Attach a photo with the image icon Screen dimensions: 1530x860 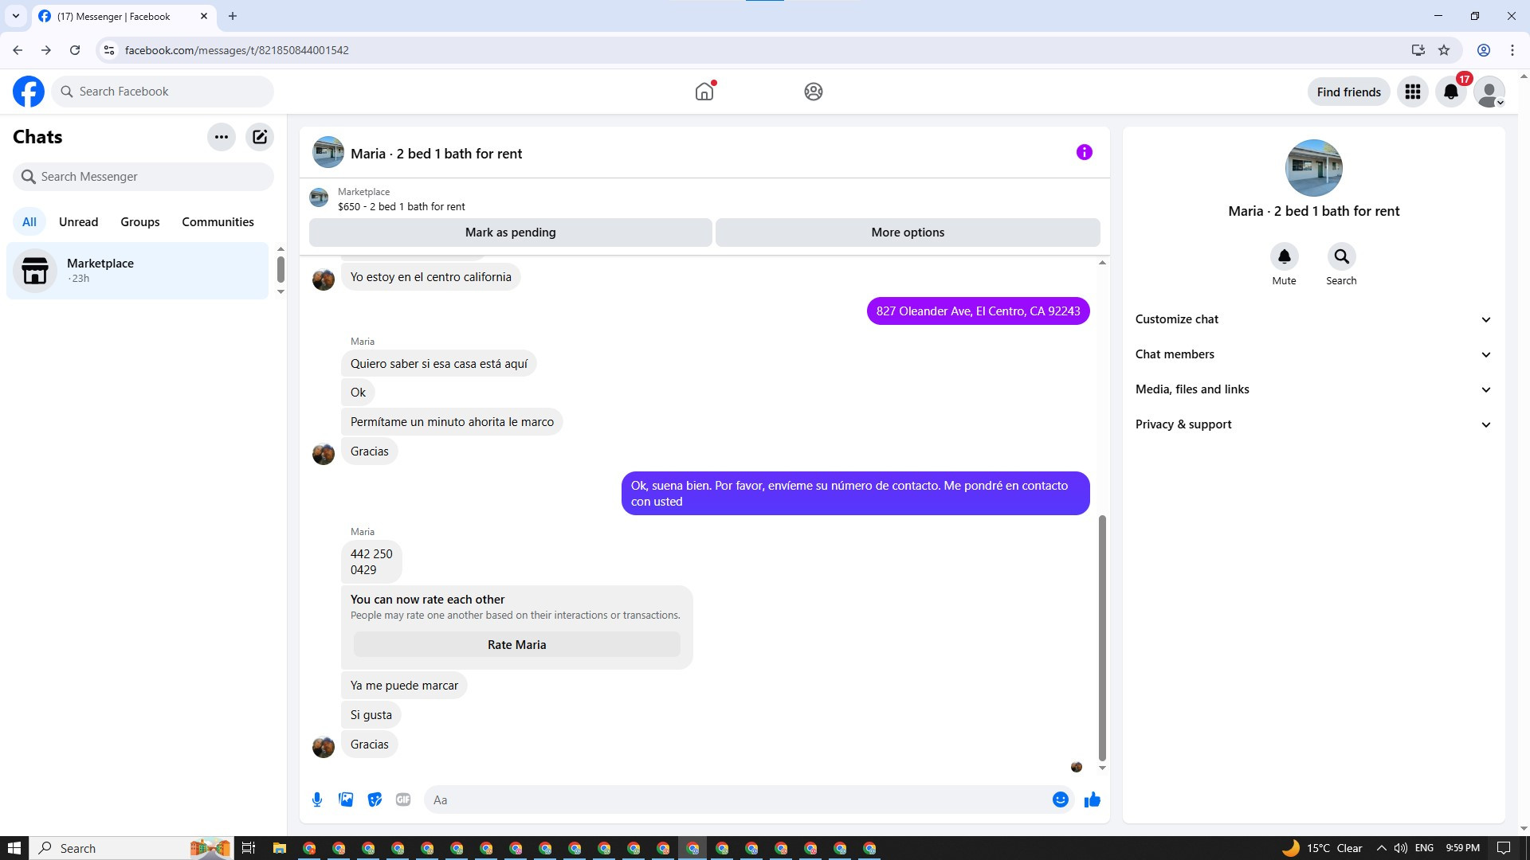346,799
